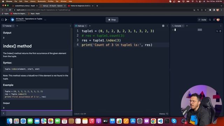Viewport: 224px width, 126px height.
Task: Click line 3 res = tuple1.index(3)
Action: 101,40
